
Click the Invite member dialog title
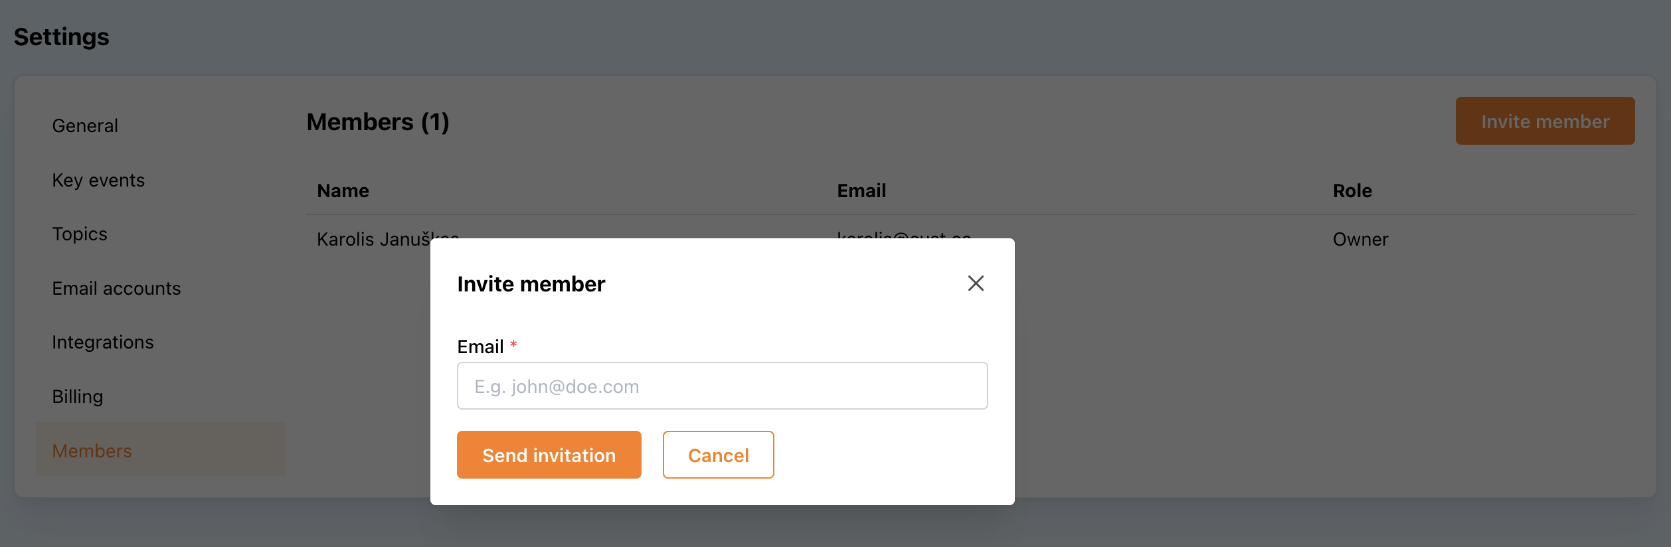tap(531, 283)
